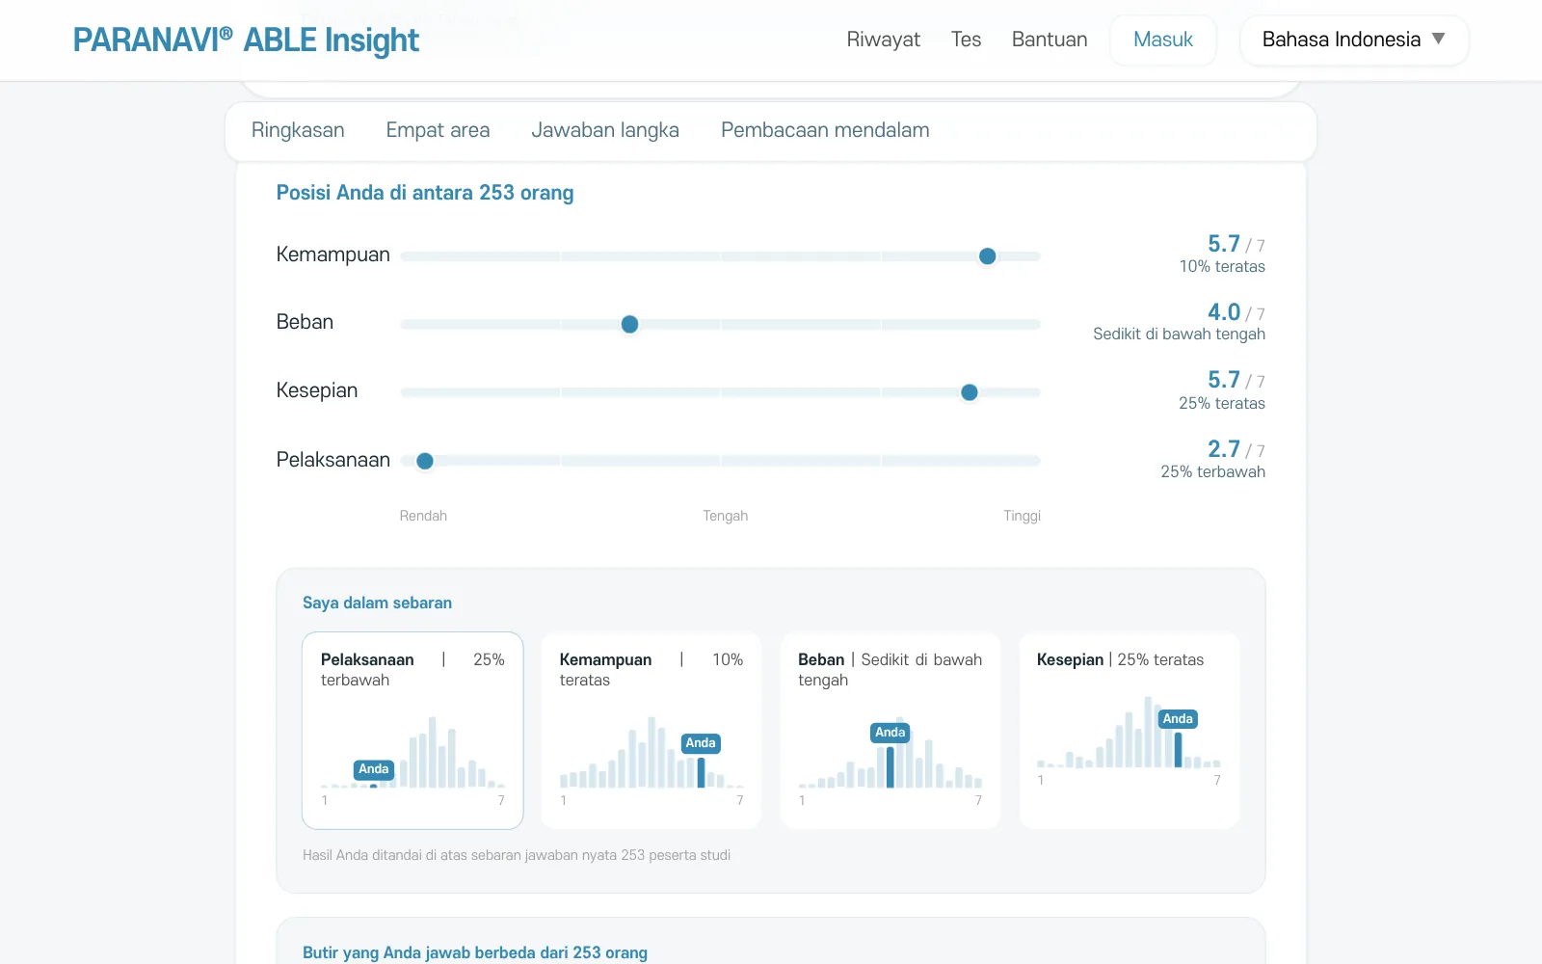Click the 'Saya dalam sebaran' heading
1542x964 pixels.
[377, 603]
